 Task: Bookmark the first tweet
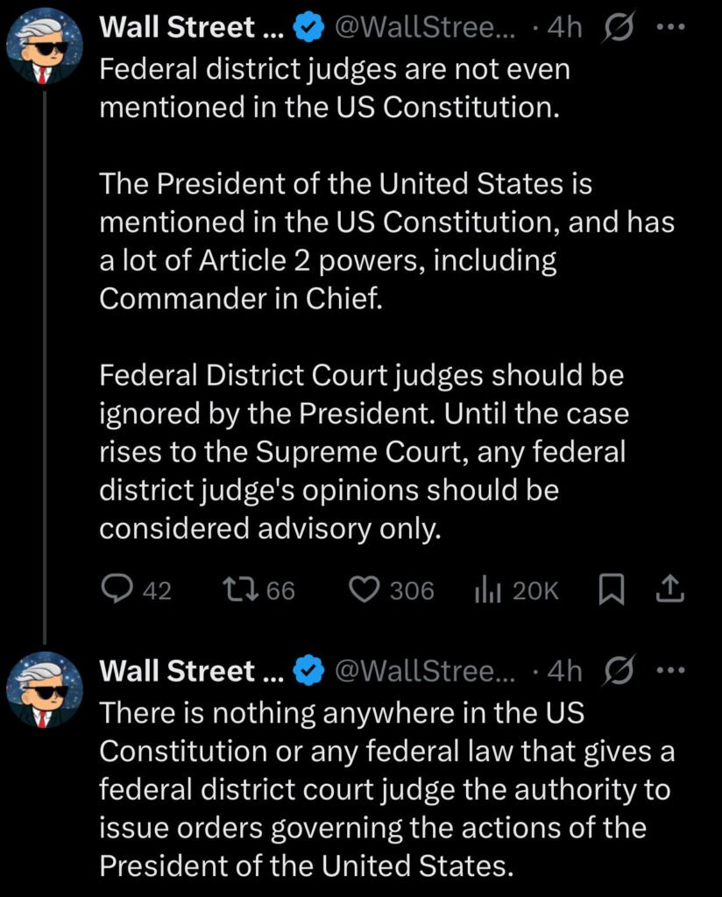[x=610, y=591]
